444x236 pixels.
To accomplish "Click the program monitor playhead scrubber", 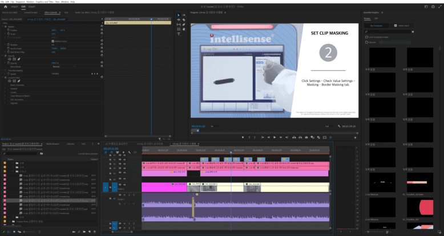I will click(197, 131).
